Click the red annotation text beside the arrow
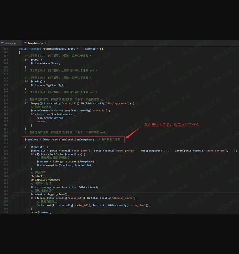239x254 pixels. pos(171,125)
